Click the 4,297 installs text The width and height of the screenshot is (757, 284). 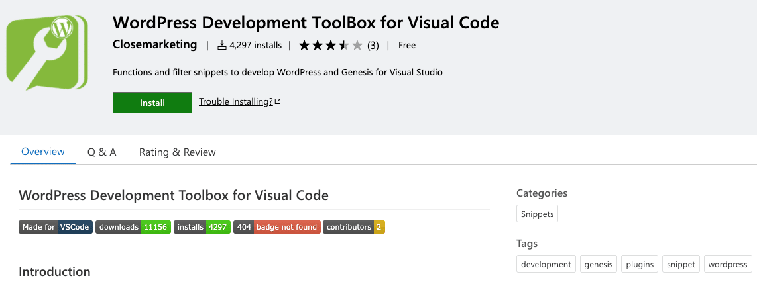pos(255,45)
